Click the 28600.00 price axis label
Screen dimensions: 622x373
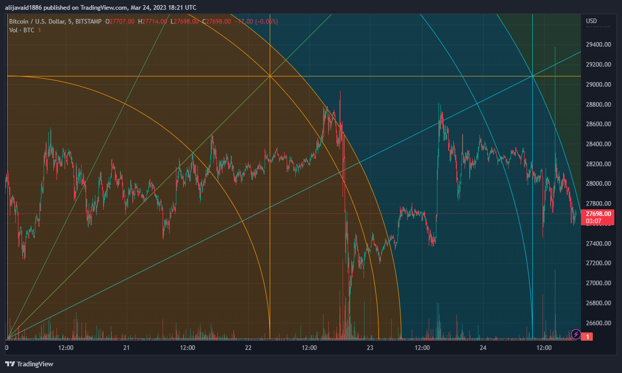(598, 124)
